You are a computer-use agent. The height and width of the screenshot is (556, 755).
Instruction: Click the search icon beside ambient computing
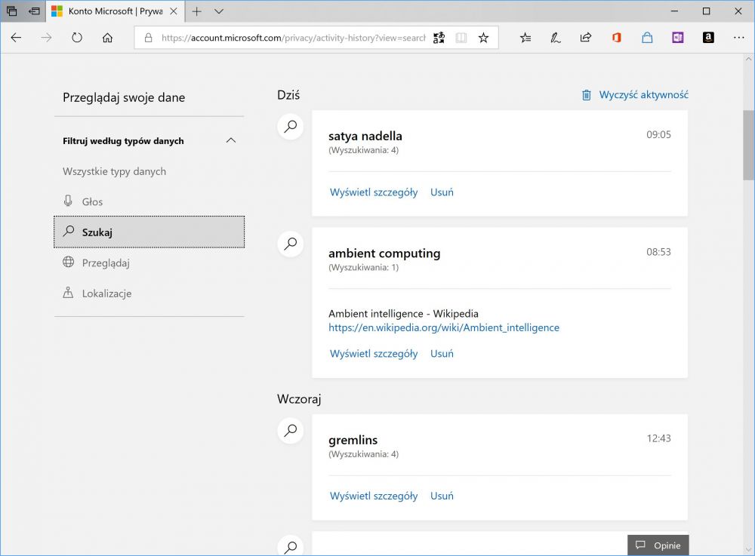[x=291, y=244]
